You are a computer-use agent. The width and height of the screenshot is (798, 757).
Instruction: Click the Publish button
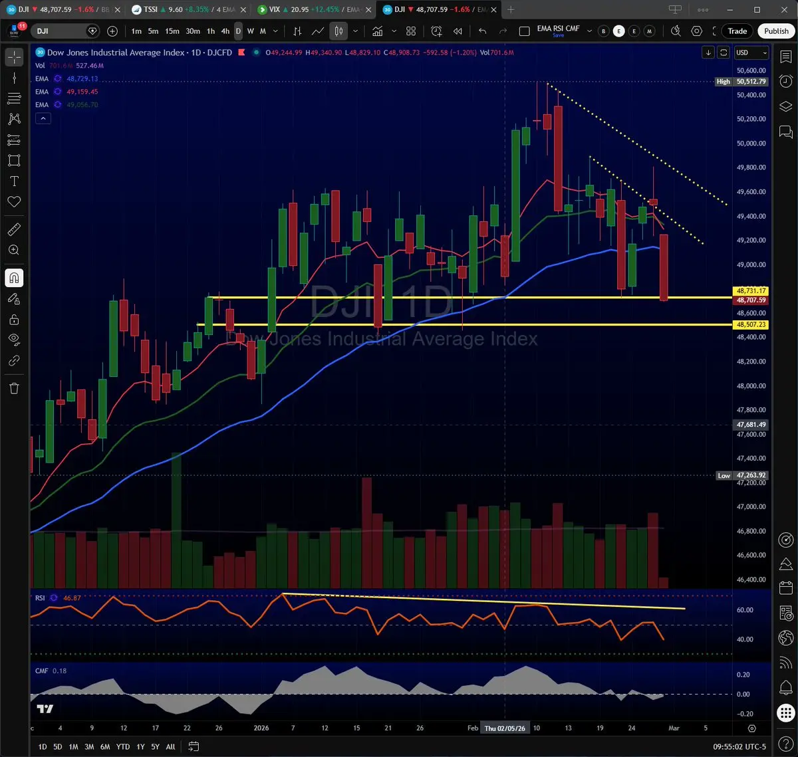776,31
